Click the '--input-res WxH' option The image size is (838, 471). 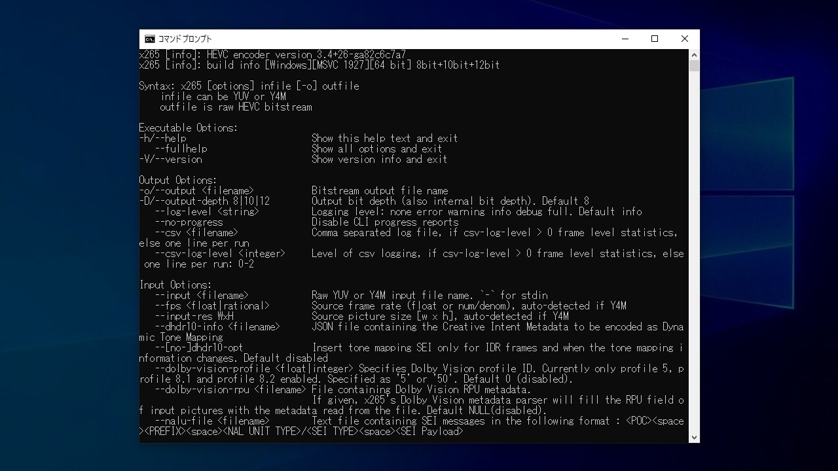pyautogui.click(x=194, y=317)
